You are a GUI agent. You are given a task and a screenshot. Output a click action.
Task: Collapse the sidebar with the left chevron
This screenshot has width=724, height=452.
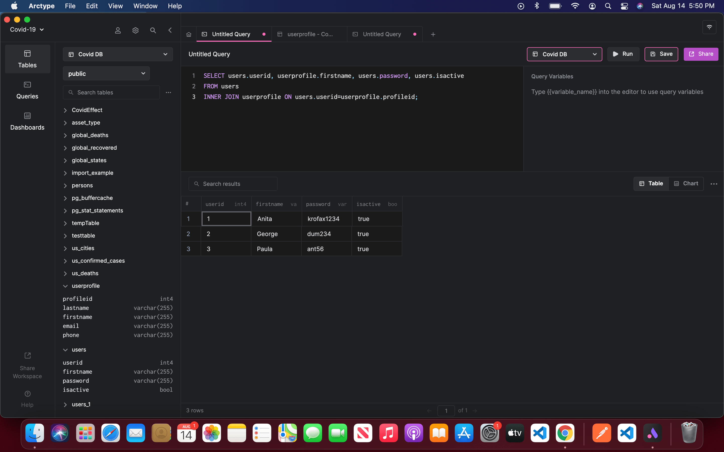point(170,30)
